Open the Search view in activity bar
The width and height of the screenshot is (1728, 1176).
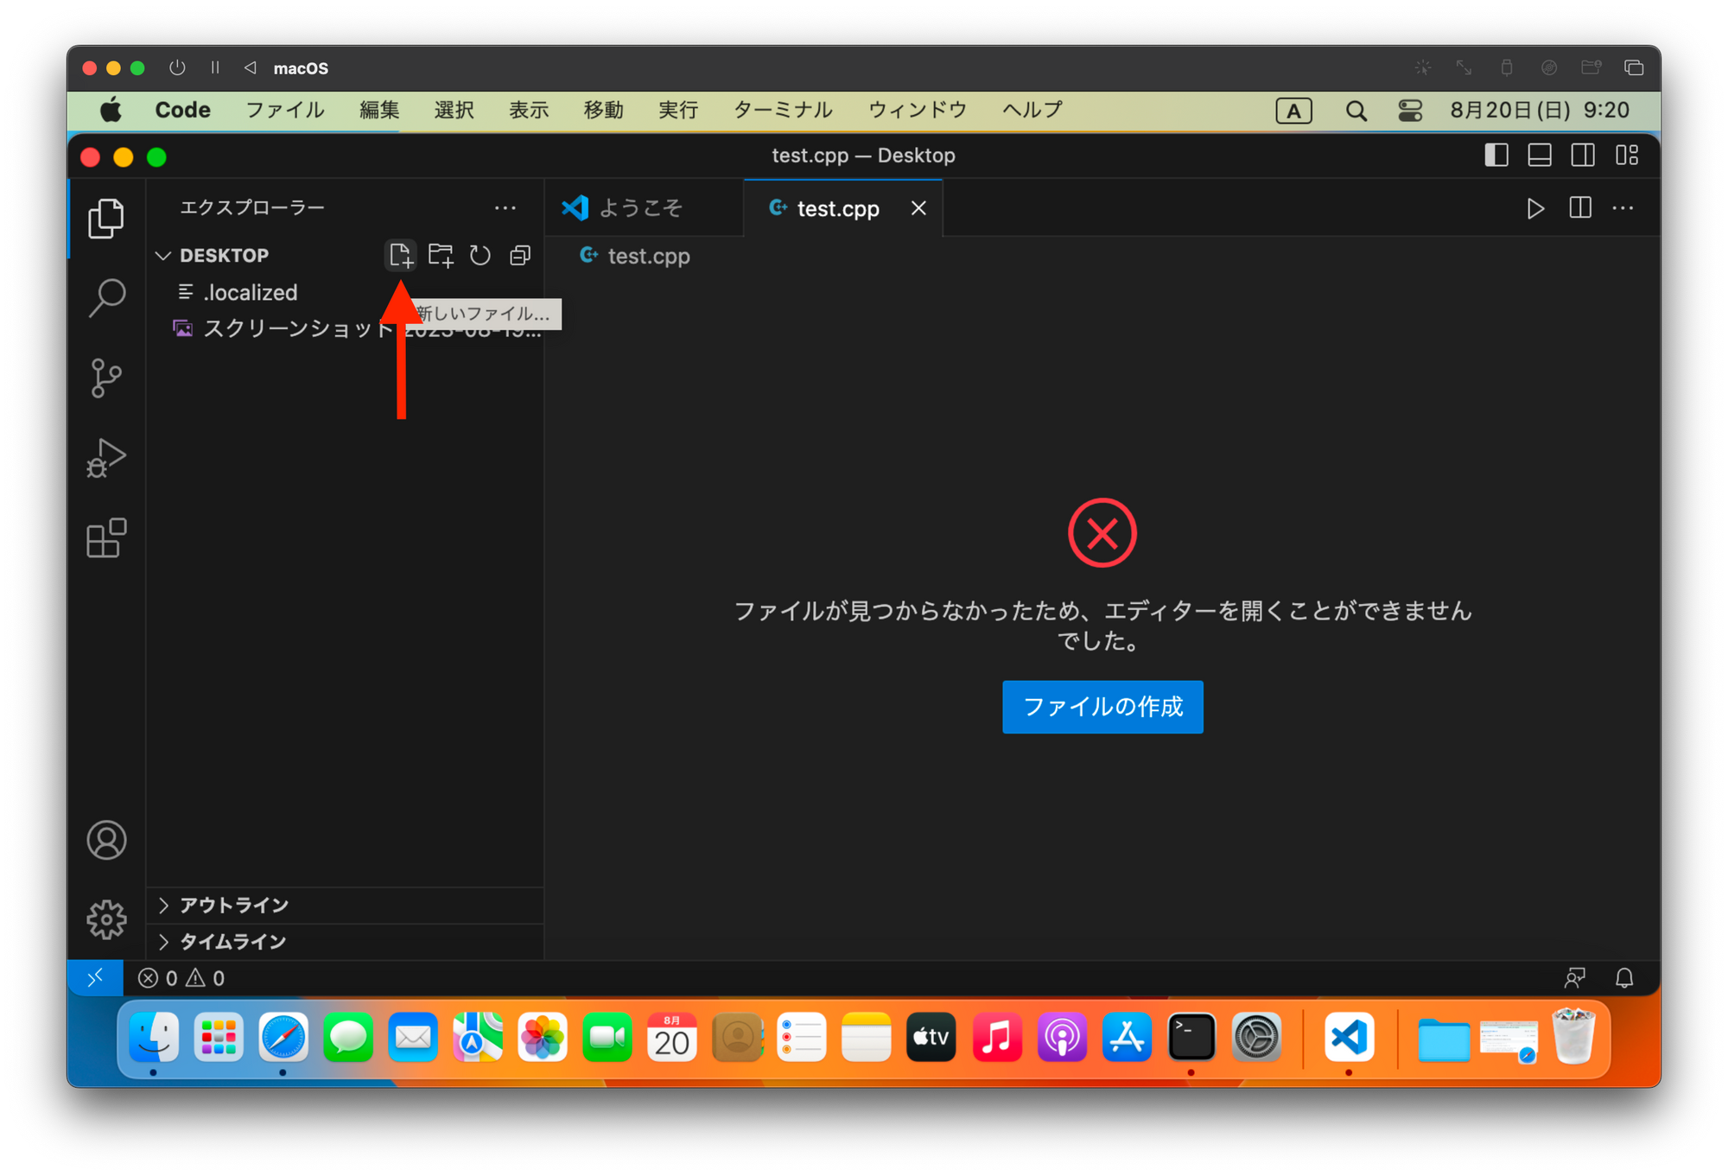(106, 298)
